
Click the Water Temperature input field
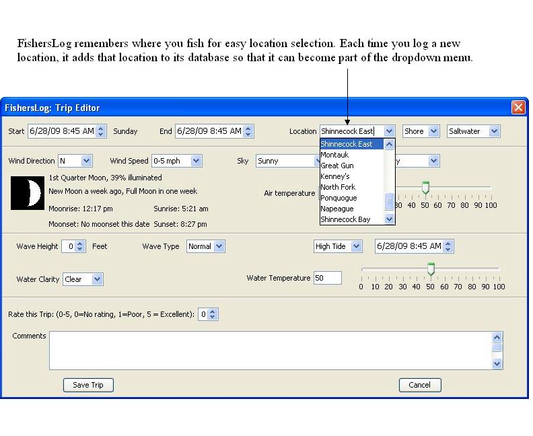coord(327,278)
